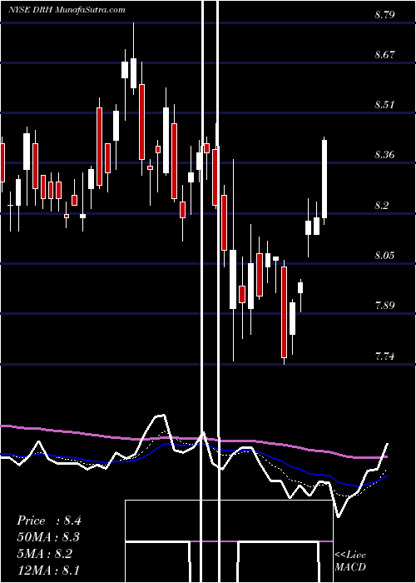Click the 7.89 price axis label

click(x=384, y=306)
